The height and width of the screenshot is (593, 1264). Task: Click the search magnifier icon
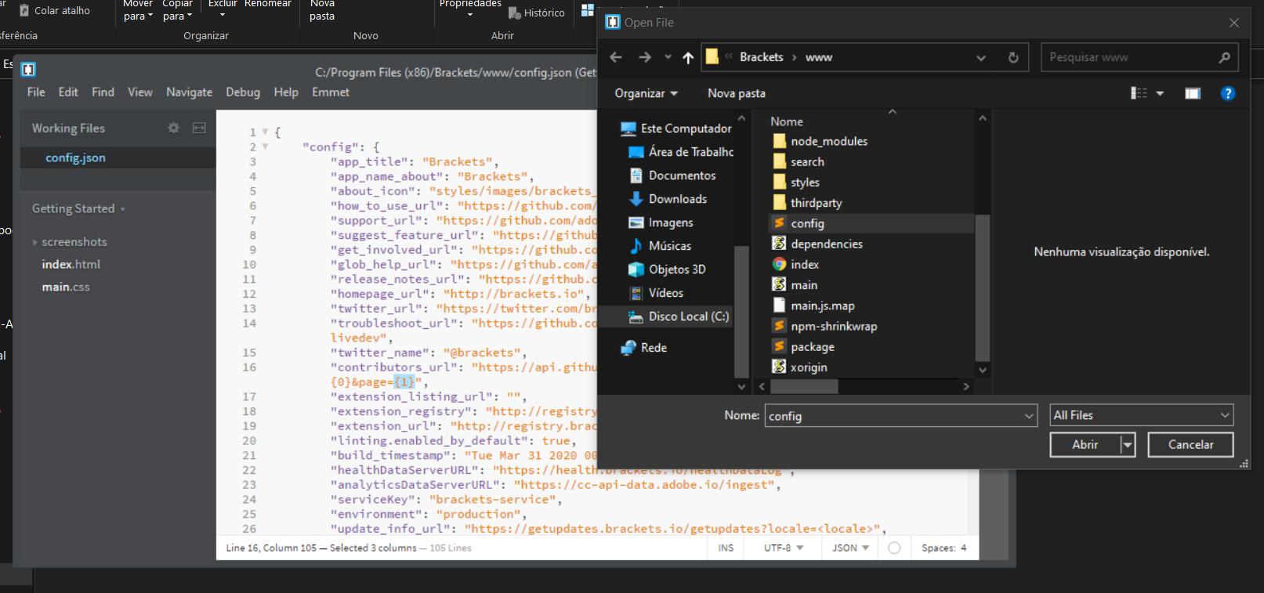[1225, 57]
